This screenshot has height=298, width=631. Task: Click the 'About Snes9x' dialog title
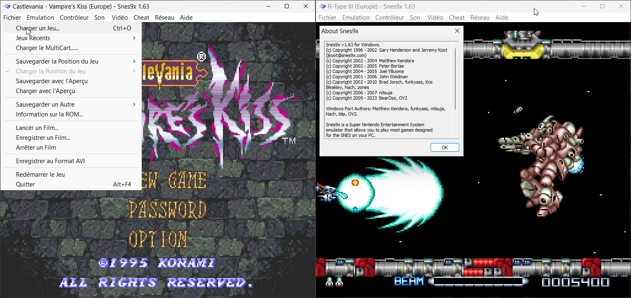pos(340,31)
